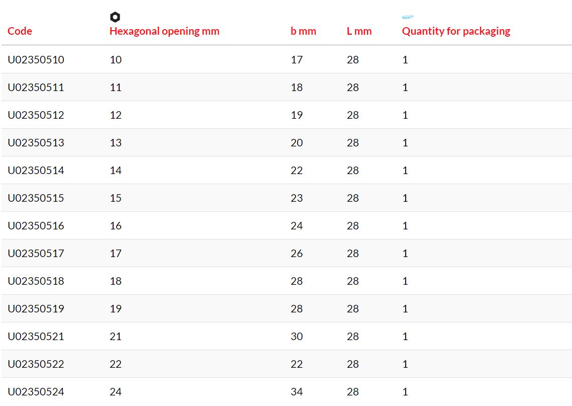572x406 pixels.
Task: Select product code U02350524
Action: click(36, 392)
